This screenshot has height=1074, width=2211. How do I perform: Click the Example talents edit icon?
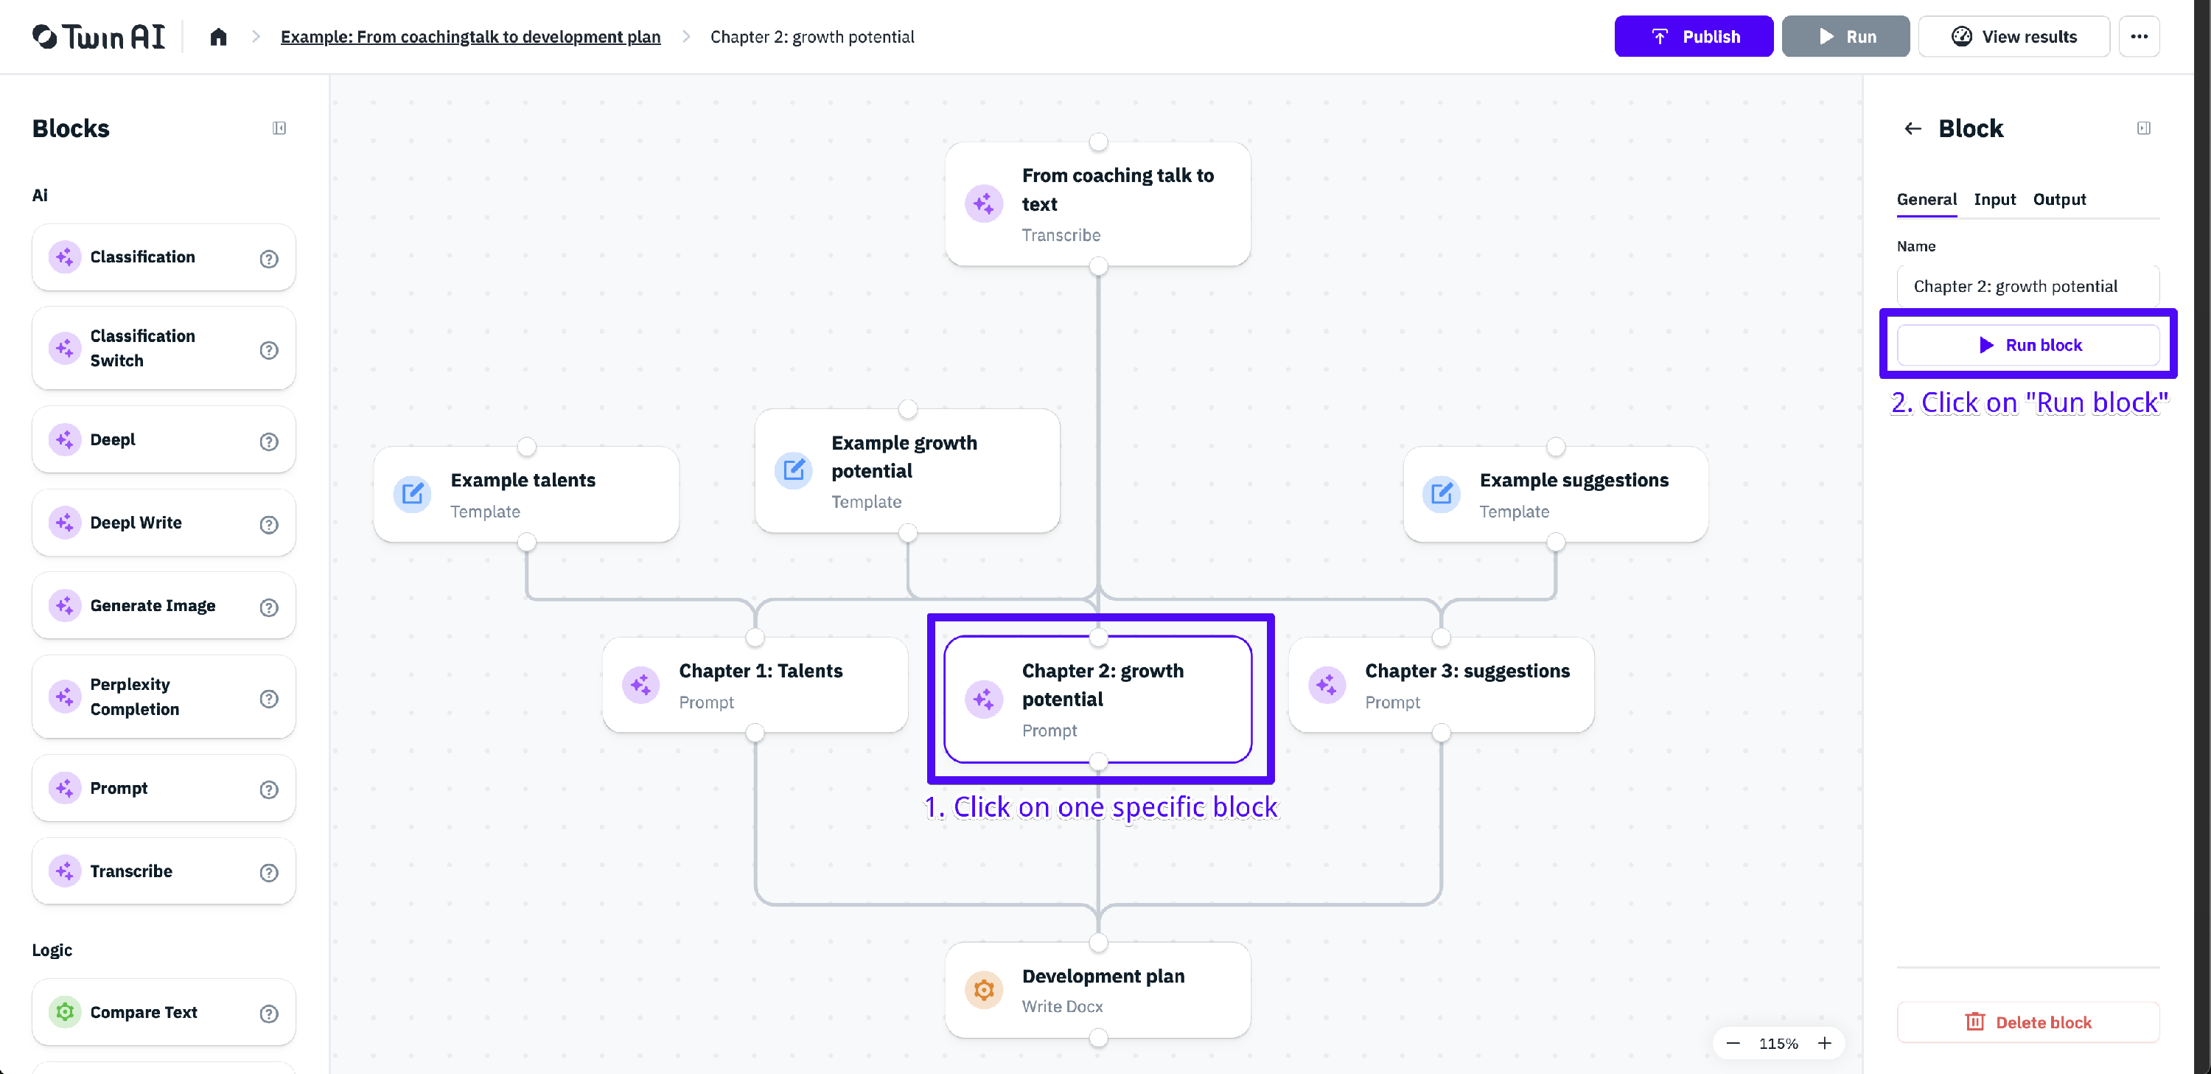pyautogui.click(x=412, y=494)
